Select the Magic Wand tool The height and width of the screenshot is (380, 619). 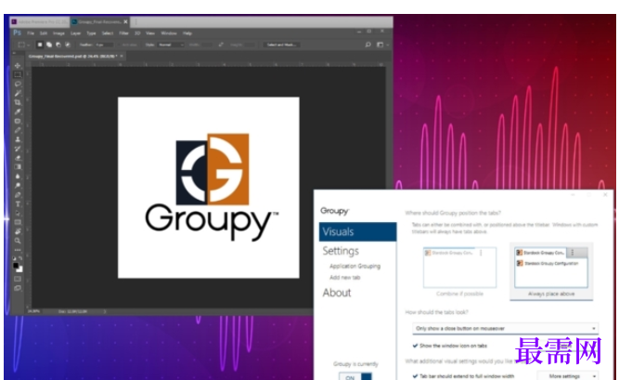tap(18, 93)
